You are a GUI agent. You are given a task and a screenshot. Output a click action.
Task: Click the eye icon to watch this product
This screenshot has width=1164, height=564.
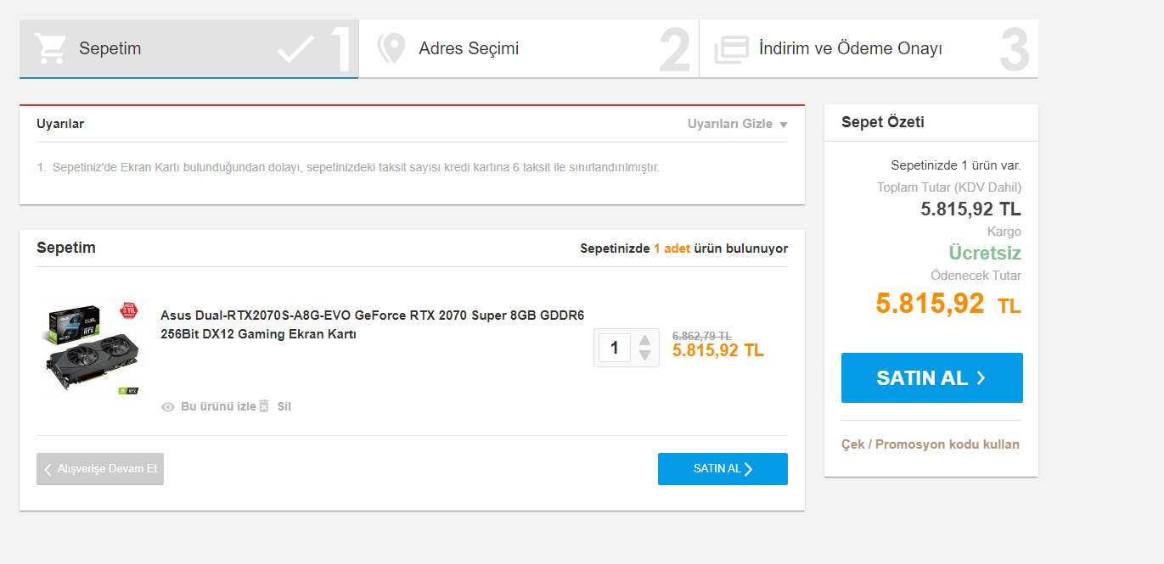[x=169, y=407]
